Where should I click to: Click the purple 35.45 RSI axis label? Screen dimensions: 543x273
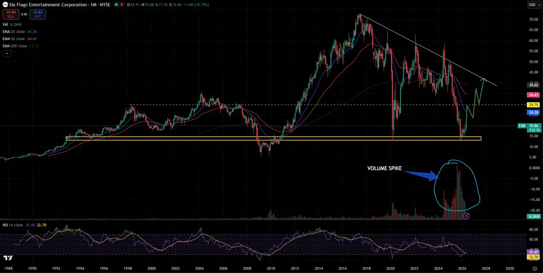tap(534, 251)
